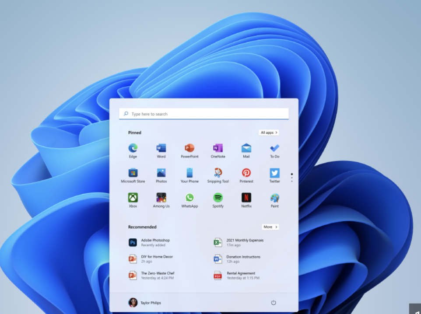Click the Taylor Philips user name
The width and height of the screenshot is (421, 314).
pyautogui.click(x=151, y=303)
